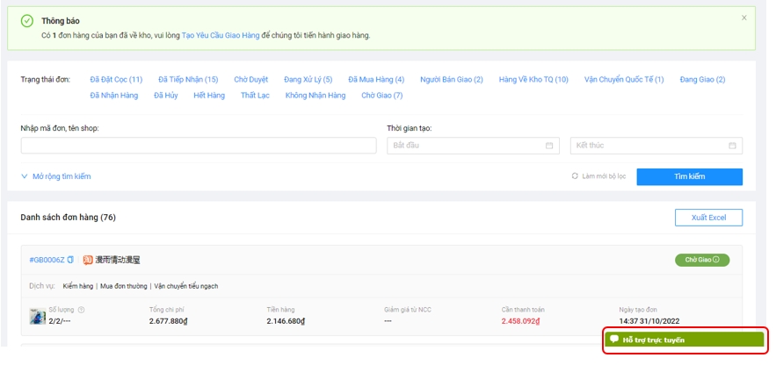
Task: Click the chat bubble icon in support bar
Action: (614, 340)
